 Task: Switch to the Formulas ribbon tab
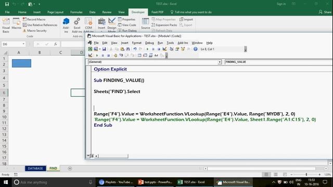(x=76, y=12)
